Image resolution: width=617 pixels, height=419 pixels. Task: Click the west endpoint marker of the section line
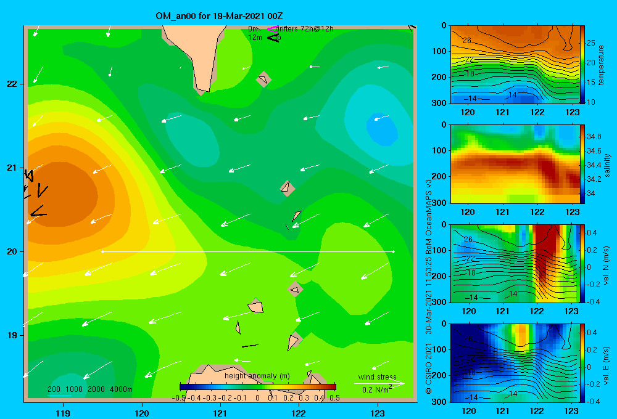(102, 251)
